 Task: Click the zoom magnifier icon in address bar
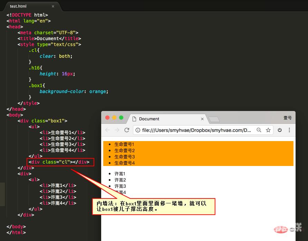pyautogui.click(x=259, y=130)
